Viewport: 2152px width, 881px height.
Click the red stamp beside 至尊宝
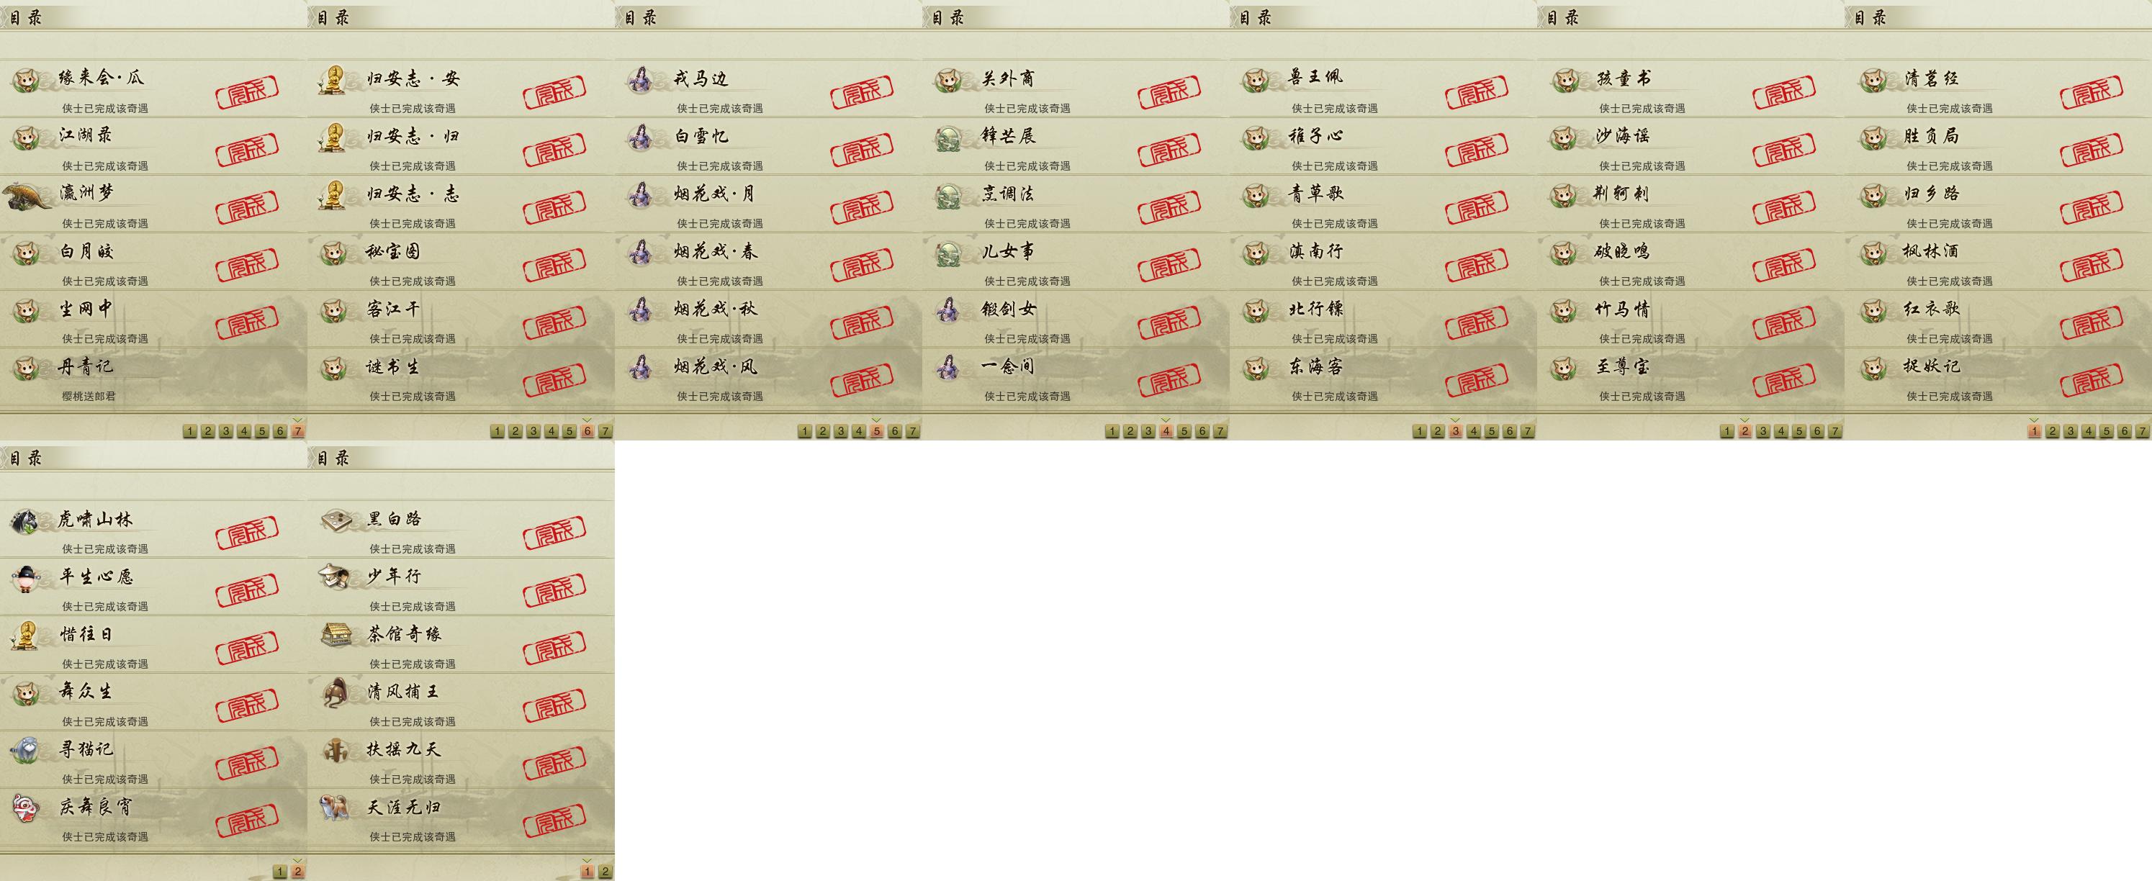1783,381
